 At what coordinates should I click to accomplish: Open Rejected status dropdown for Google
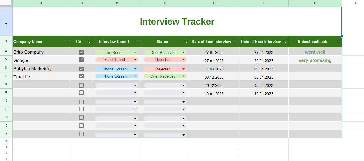pyautogui.click(x=165, y=60)
